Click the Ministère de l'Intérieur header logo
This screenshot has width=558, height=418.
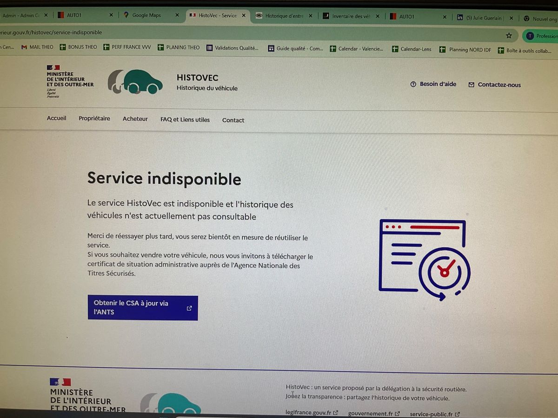[70, 81]
